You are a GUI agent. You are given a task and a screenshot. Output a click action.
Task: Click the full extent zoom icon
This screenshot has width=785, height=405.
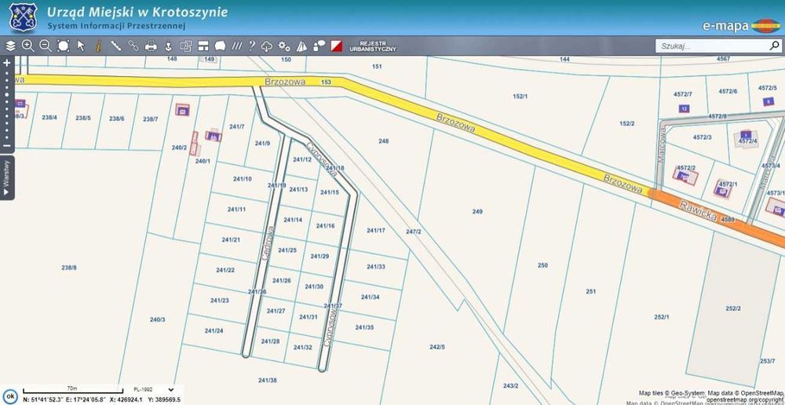tap(63, 46)
